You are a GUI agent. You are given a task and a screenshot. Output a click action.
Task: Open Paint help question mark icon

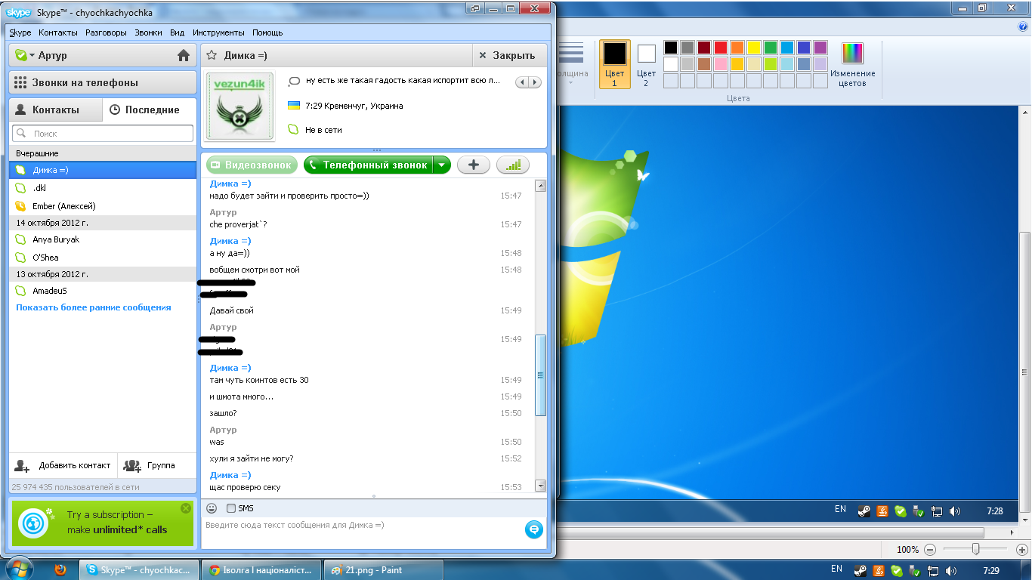(x=1024, y=26)
